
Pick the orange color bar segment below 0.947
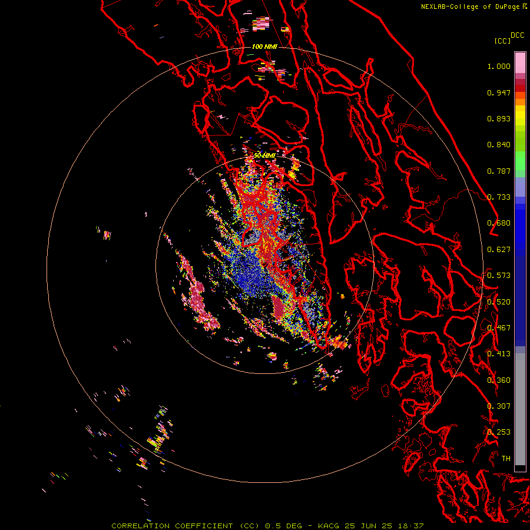[x=520, y=101]
